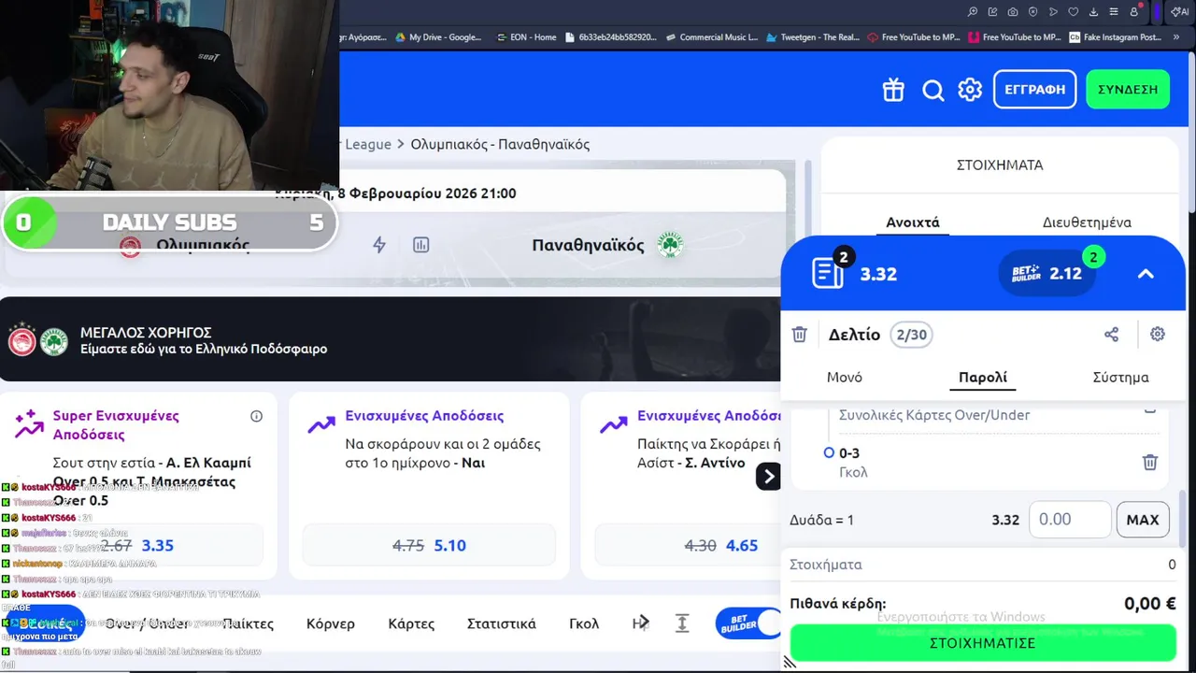The width and height of the screenshot is (1196, 673).
Task: Select the Παρολί betslip tab
Action: click(983, 378)
